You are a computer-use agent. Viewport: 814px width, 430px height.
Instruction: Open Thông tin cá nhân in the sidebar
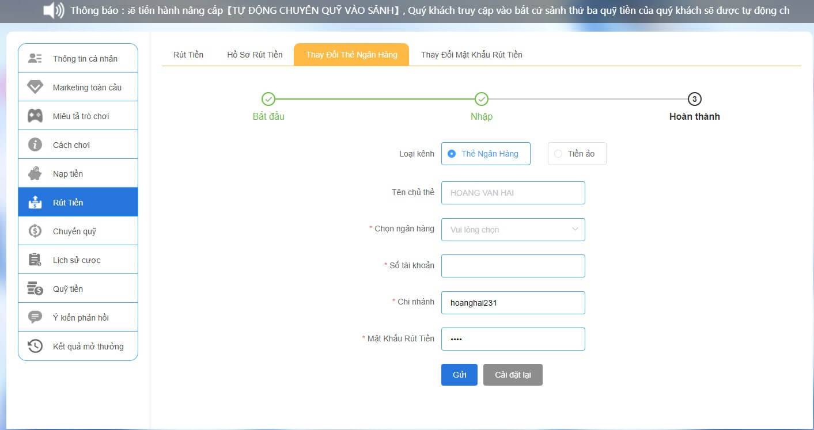tap(78, 58)
